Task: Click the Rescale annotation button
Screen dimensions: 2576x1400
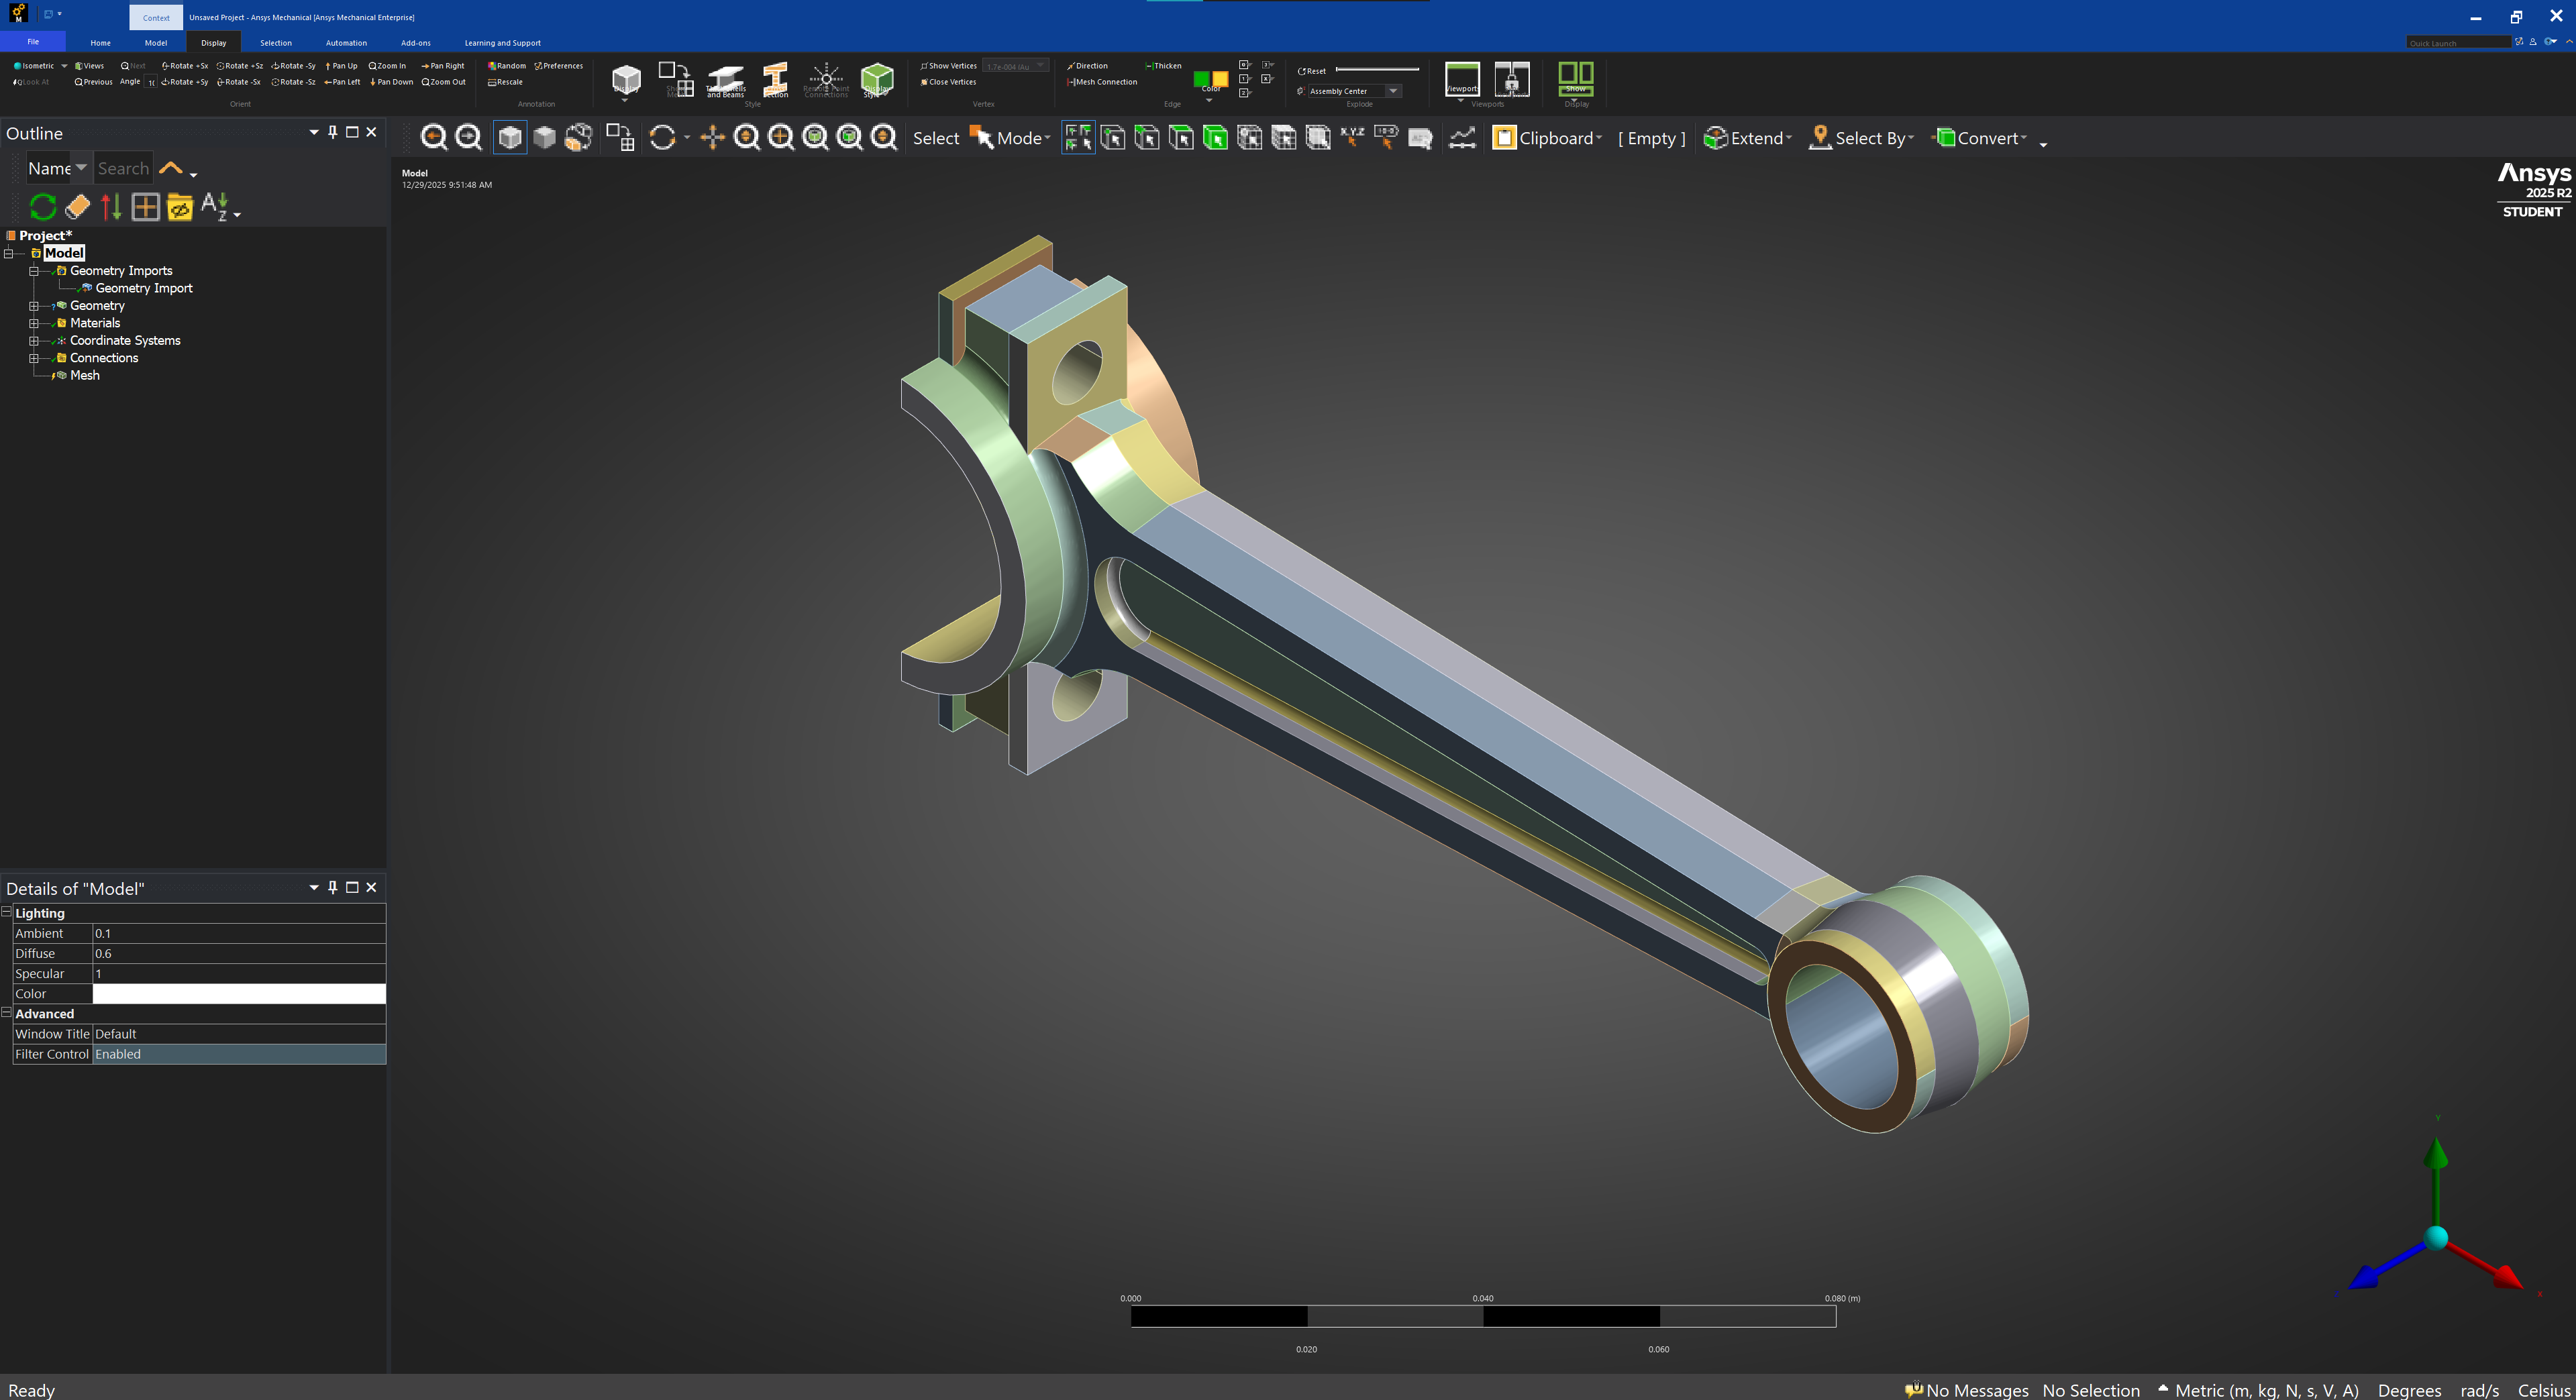Action: coord(506,82)
